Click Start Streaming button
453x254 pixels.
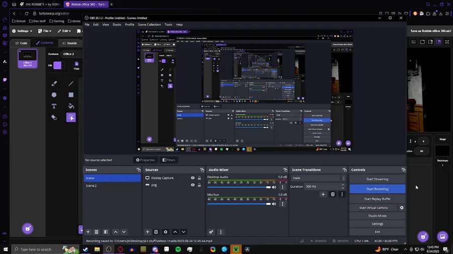coord(377,179)
